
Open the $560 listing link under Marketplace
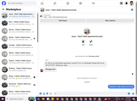55,17
